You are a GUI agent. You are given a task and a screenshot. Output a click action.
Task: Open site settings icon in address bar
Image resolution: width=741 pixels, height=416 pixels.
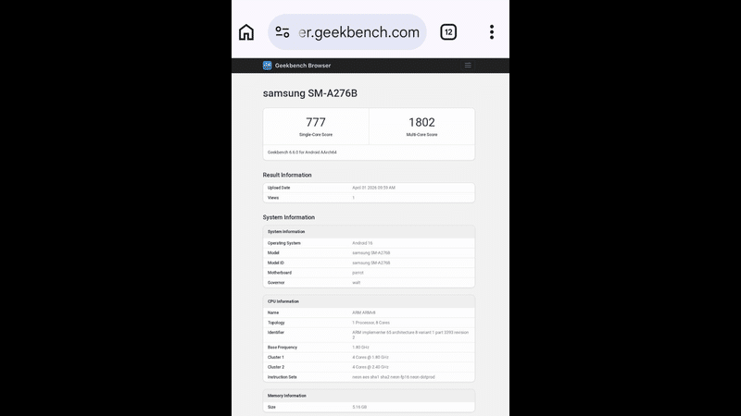coord(283,32)
